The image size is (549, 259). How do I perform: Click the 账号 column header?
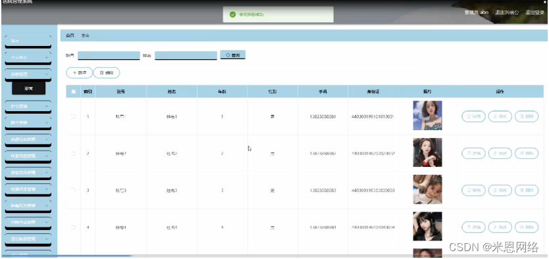click(121, 92)
